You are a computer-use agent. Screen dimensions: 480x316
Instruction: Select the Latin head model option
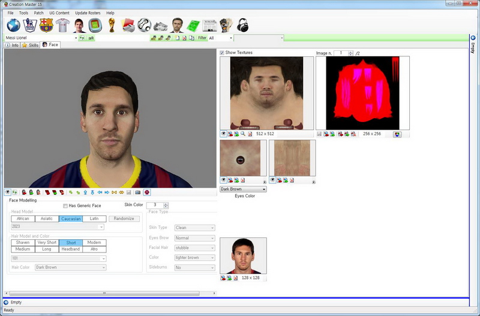94,219
